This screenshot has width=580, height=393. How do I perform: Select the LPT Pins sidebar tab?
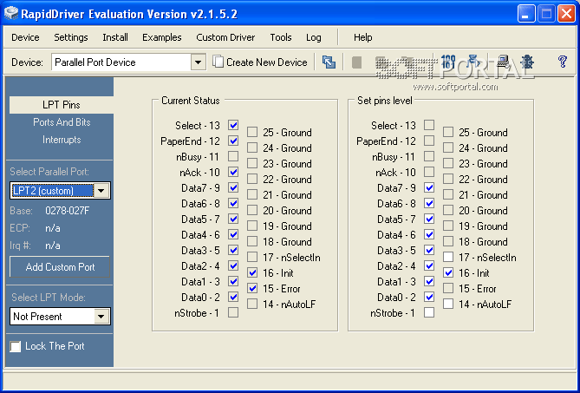click(62, 105)
